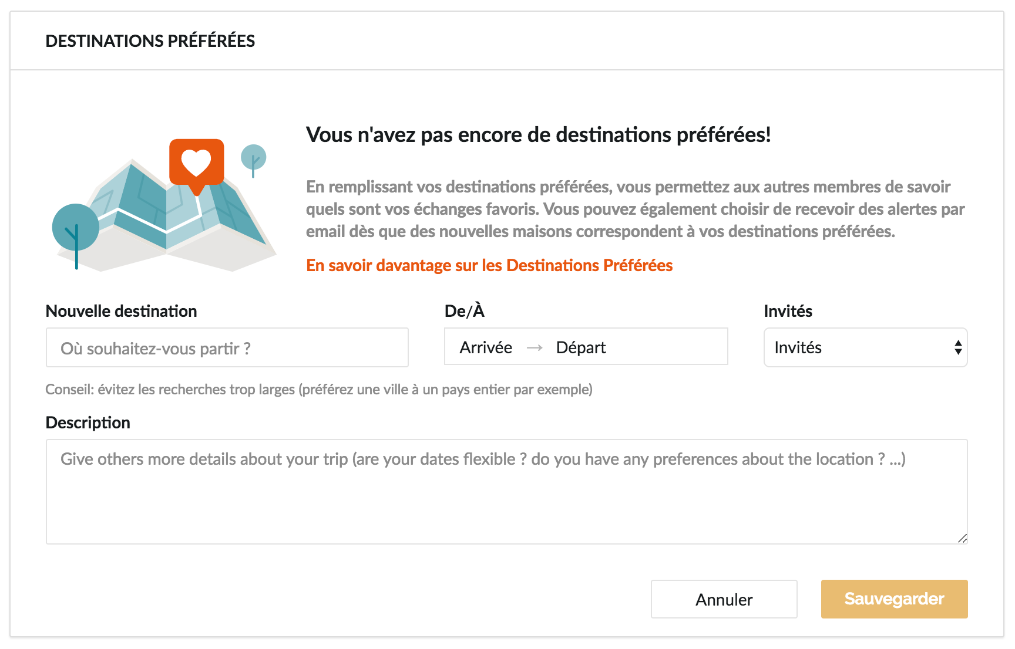This screenshot has width=1015, height=649.
Task: Click the Annuler button
Action: pyautogui.click(x=724, y=599)
